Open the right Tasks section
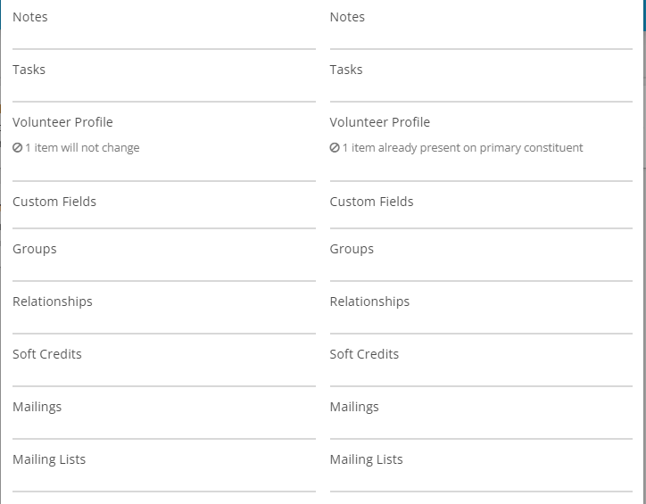The width and height of the screenshot is (646, 504). pyautogui.click(x=346, y=70)
